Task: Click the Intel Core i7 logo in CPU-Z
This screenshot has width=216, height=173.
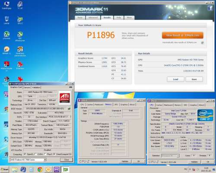Action: click(x=205, y=115)
